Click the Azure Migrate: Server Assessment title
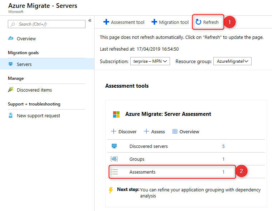The width and height of the screenshot is (272, 211). click(x=168, y=114)
